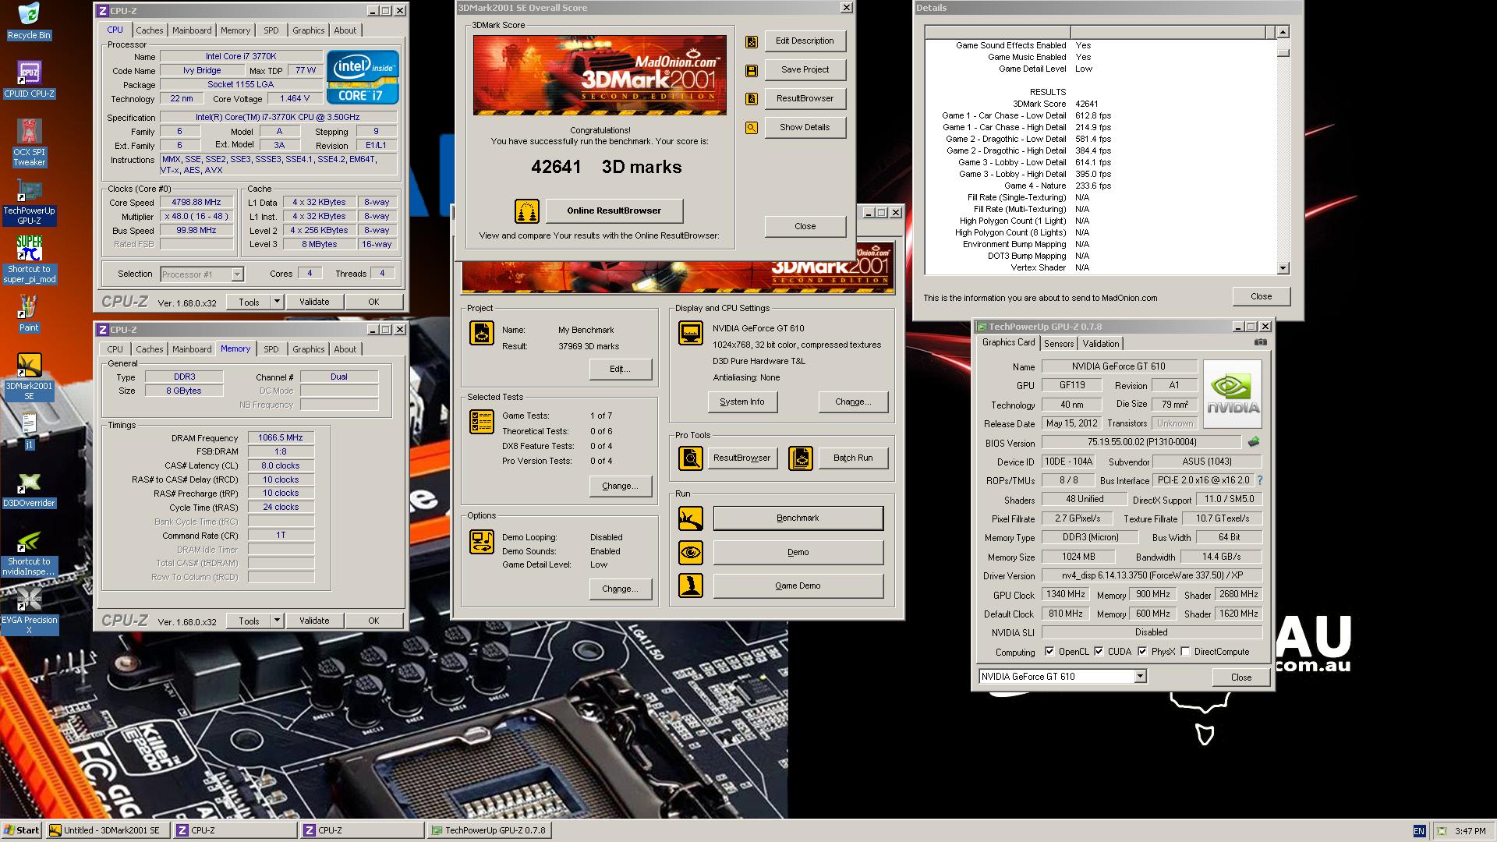Click the GPU Name field in GPU-Z
The image size is (1497, 842).
click(x=1119, y=366)
